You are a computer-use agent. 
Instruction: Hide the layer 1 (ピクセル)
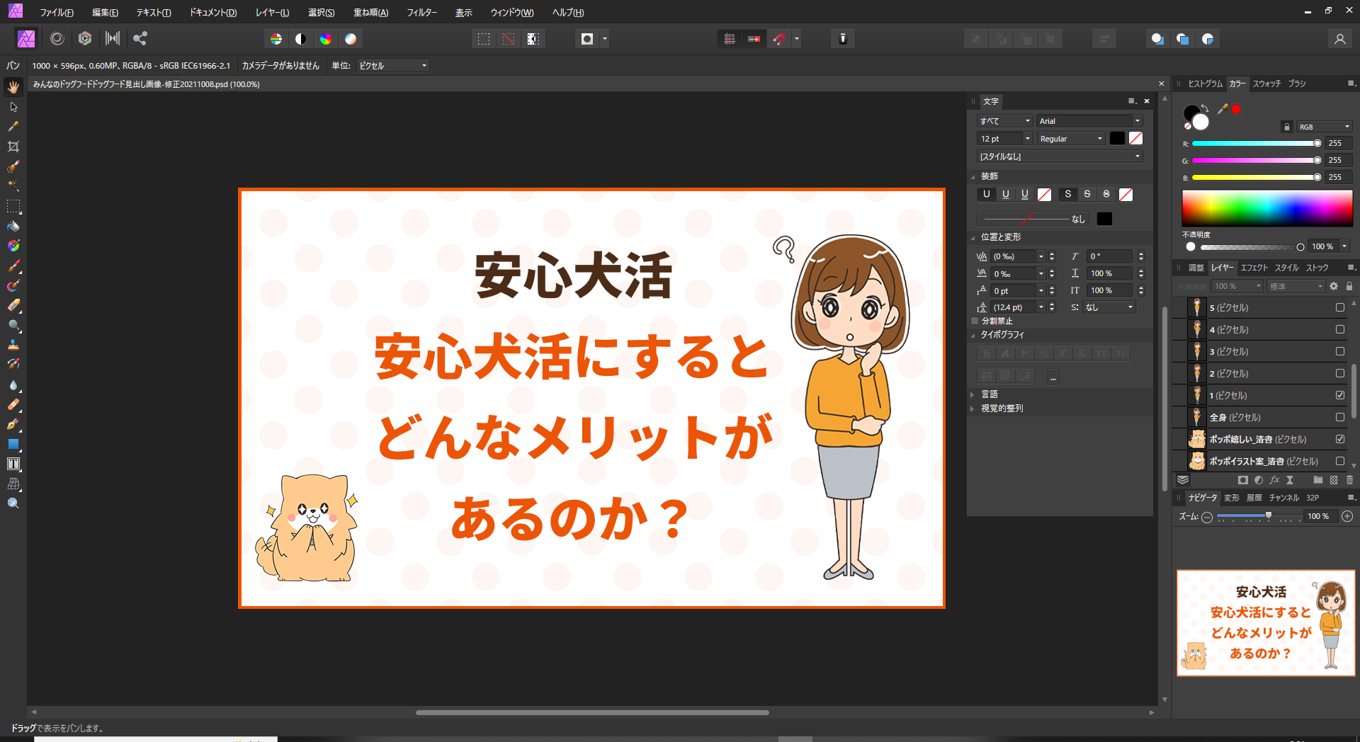click(1340, 396)
